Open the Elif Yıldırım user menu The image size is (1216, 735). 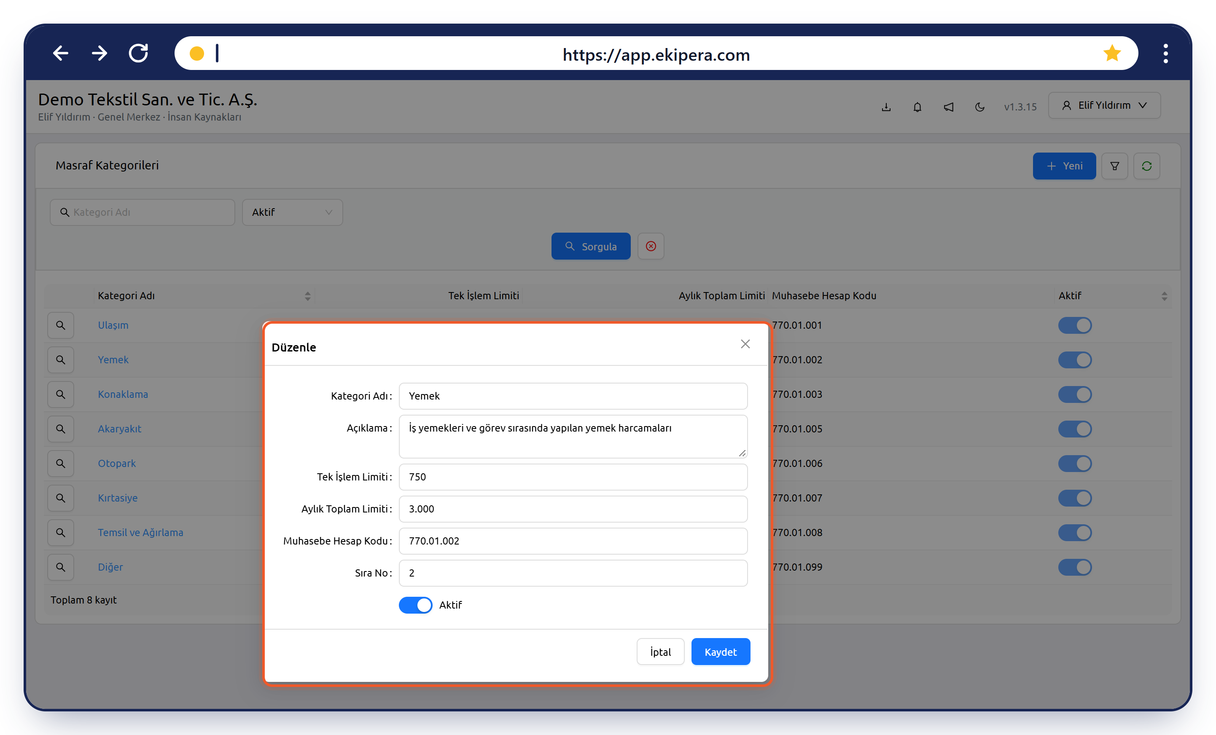point(1104,105)
